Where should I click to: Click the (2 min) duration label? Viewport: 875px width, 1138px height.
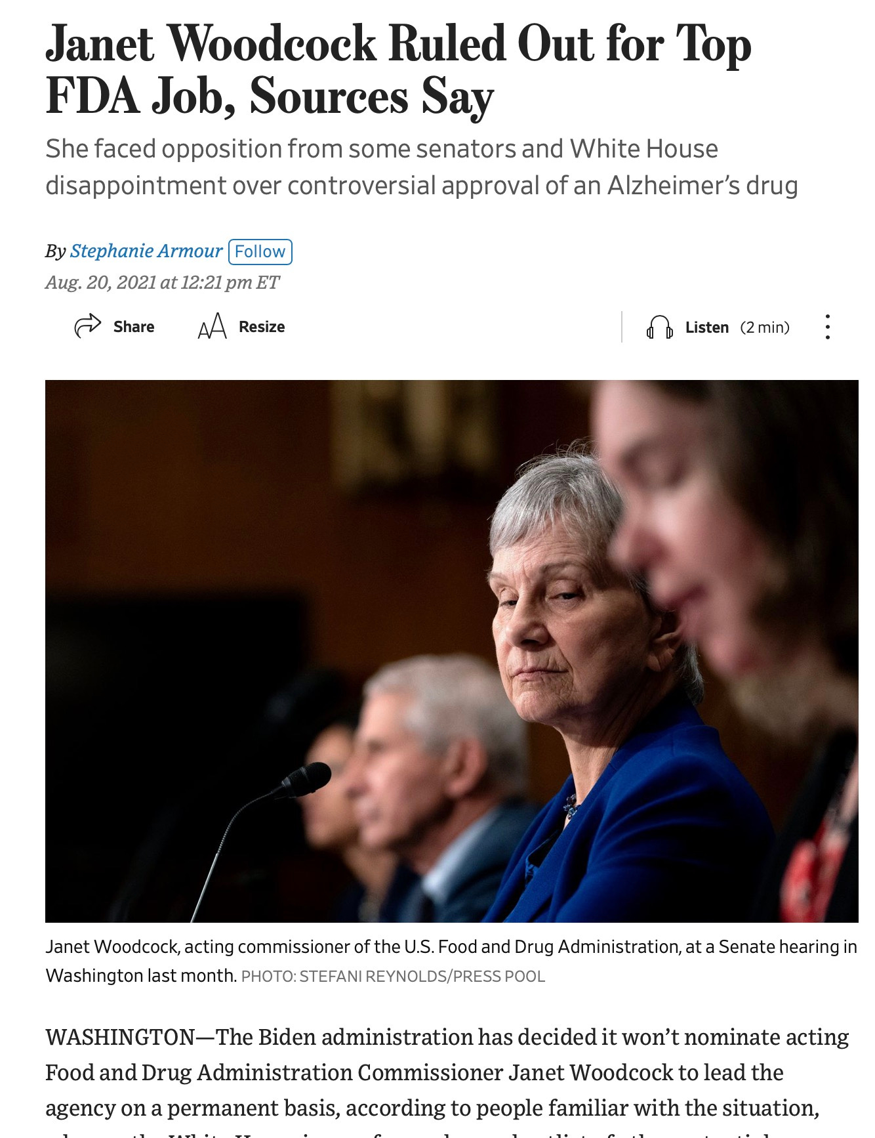tap(765, 327)
